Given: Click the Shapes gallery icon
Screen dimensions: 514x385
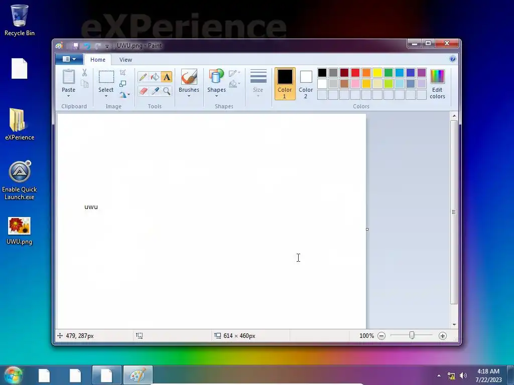Looking at the screenshot, I should (x=216, y=77).
